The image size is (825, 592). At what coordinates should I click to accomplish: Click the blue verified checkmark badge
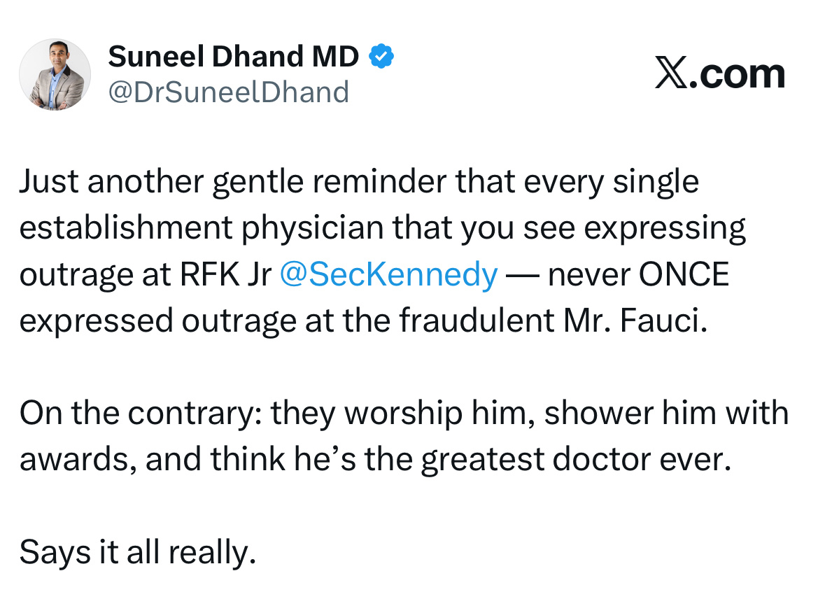[381, 56]
